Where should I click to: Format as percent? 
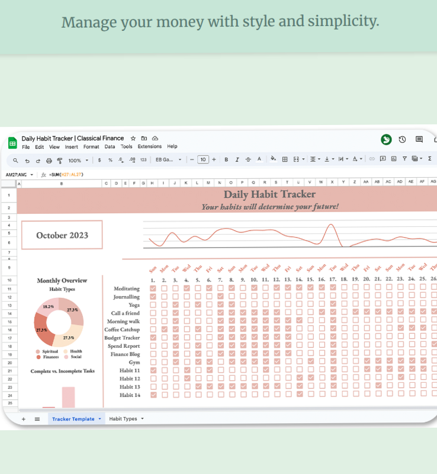click(110, 160)
